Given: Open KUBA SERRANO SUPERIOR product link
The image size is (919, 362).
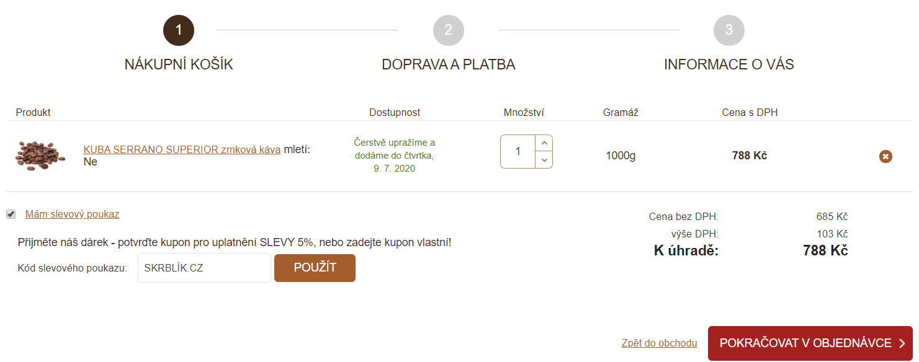Looking at the screenshot, I should (182, 149).
